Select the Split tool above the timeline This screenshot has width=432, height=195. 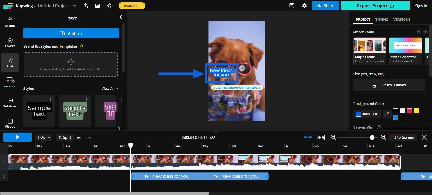point(65,137)
